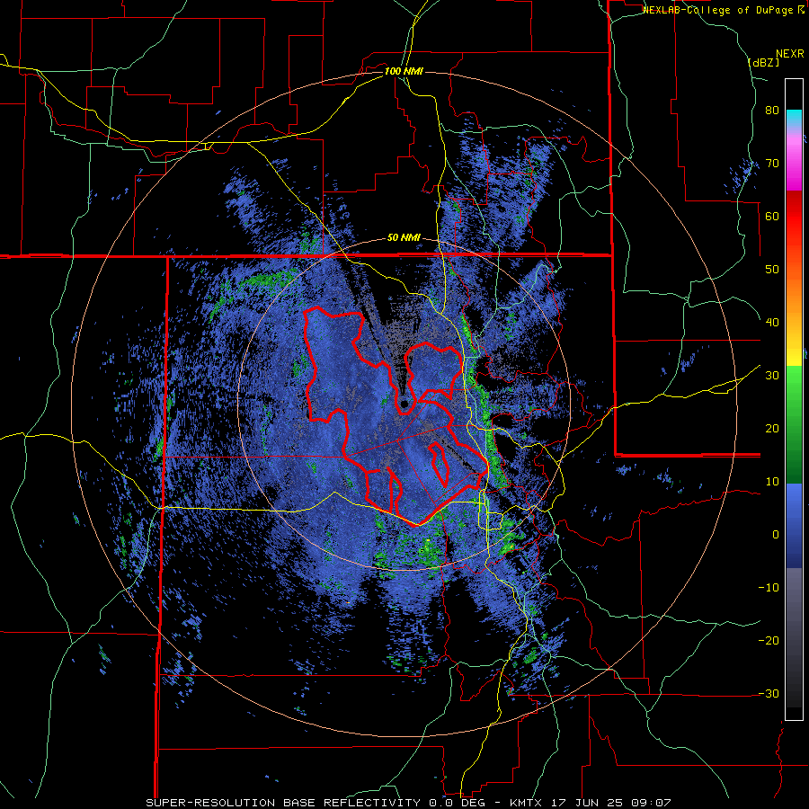Click the 30 value on the dBZ scale
809x809 pixels.
tap(772, 376)
